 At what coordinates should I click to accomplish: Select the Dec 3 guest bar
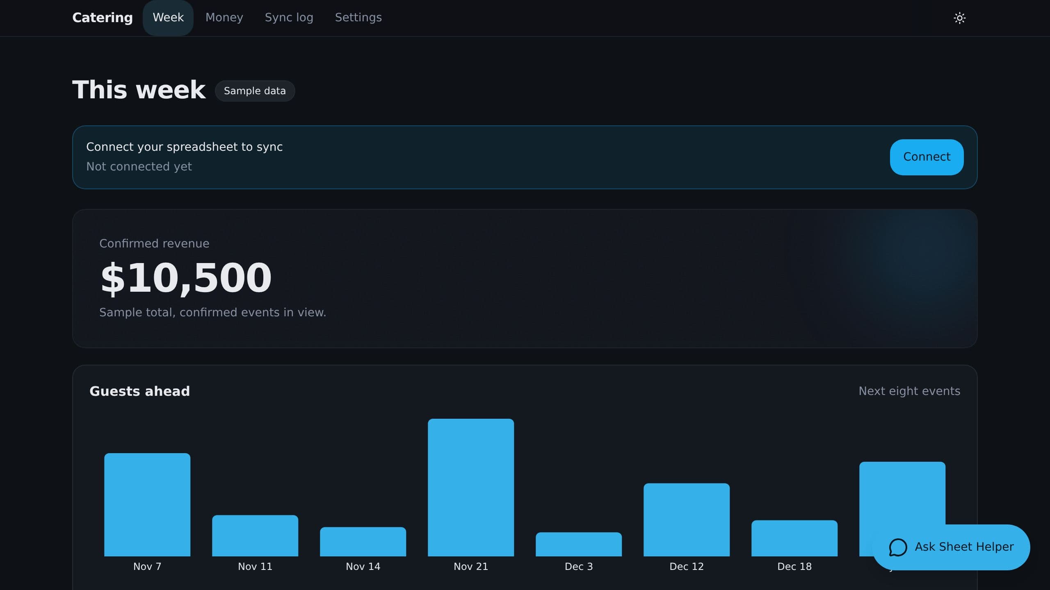[x=579, y=545]
